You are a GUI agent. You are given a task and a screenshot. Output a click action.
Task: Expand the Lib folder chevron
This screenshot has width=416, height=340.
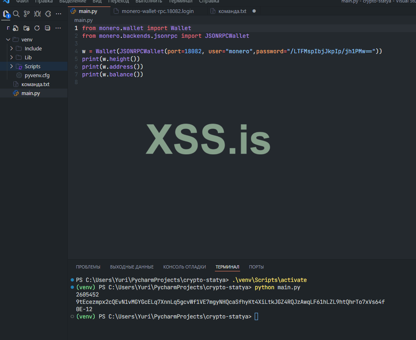coord(11,57)
